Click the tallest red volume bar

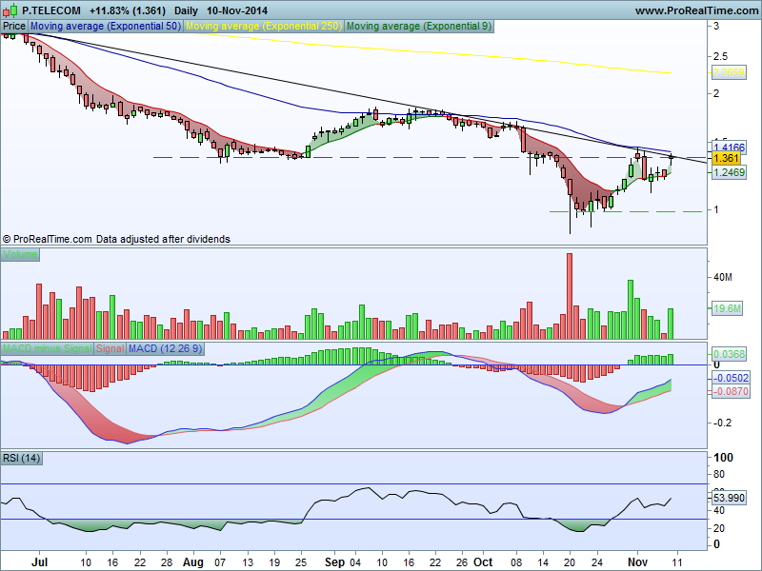570,296
